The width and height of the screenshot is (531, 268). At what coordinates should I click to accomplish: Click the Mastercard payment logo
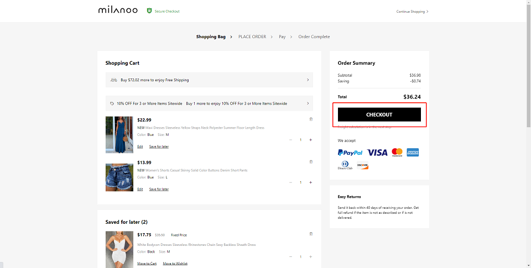coord(397,153)
